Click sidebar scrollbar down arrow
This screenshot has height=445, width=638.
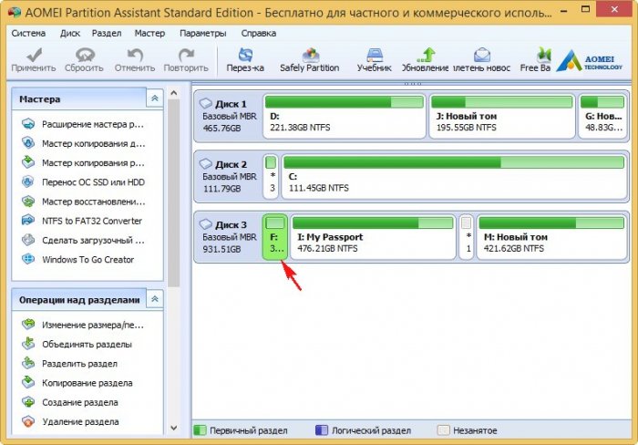[x=174, y=428]
